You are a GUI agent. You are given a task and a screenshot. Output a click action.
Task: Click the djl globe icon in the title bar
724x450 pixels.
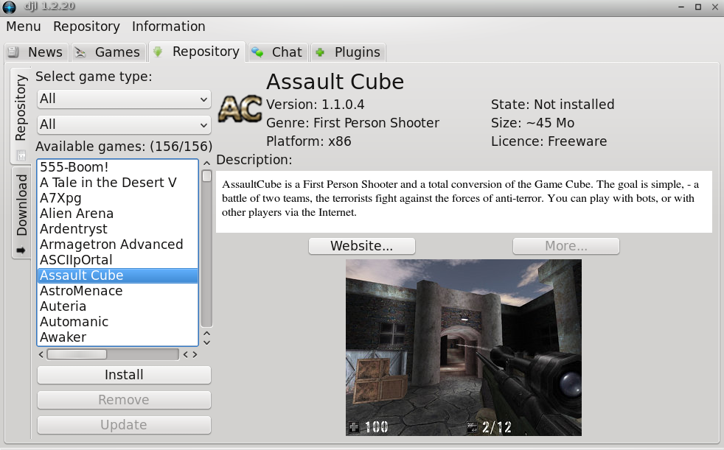coord(10,7)
